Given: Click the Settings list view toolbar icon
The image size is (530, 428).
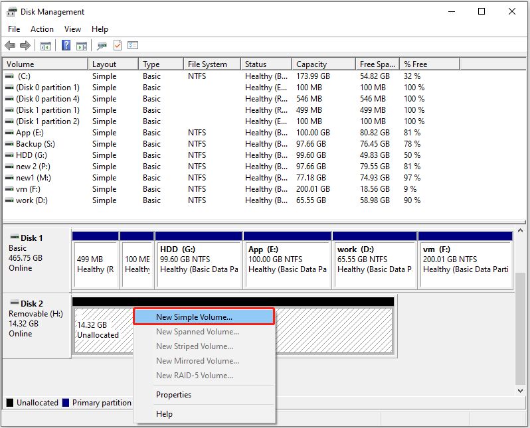Looking at the screenshot, I should [133, 45].
